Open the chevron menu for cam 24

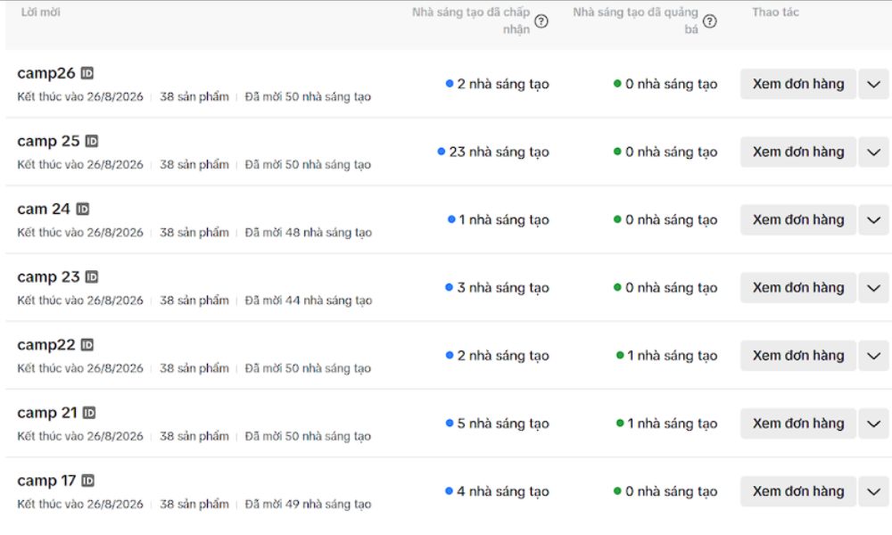(x=874, y=220)
